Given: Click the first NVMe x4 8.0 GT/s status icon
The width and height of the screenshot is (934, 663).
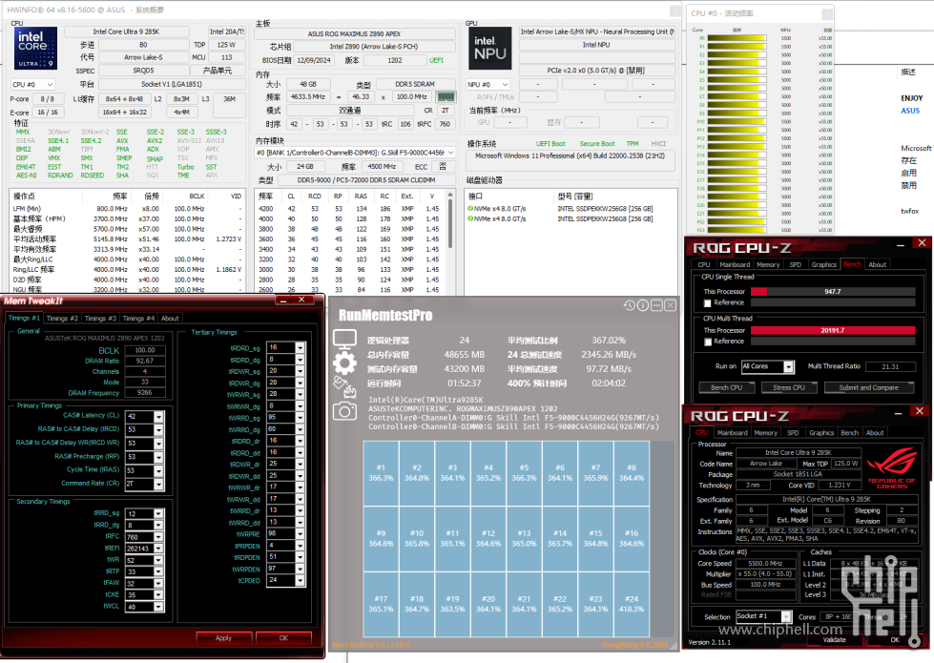Looking at the screenshot, I should click(x=470, y=209).
